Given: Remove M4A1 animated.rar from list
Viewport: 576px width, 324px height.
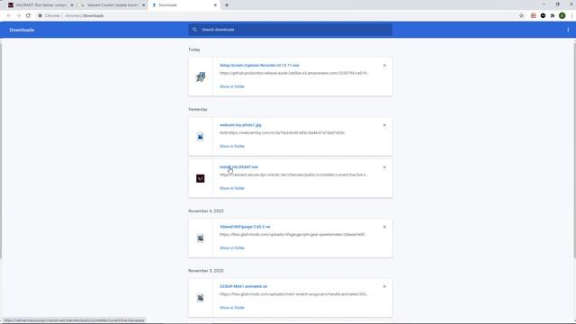Looking at the screenshot, I should 384,286.
